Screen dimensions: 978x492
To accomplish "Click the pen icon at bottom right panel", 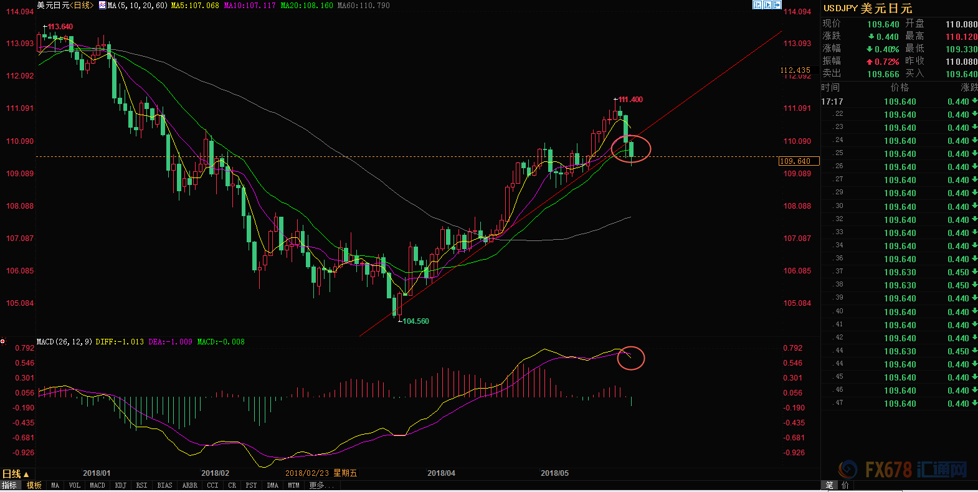I will (829, 485).
